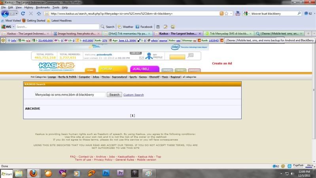Screen dimensions: 316x178
Task: Click the Create an Ad link
Action: pos(222,63)
